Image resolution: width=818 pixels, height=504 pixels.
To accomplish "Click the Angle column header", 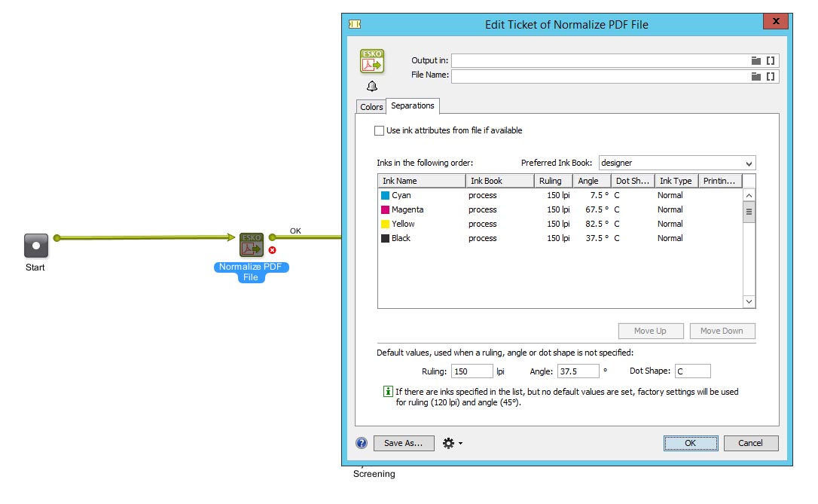I will [x=592, y=181].
